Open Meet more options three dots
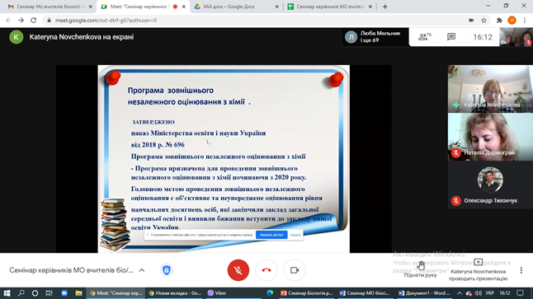Viewport: 533px width, 299px height. point(521,270)
